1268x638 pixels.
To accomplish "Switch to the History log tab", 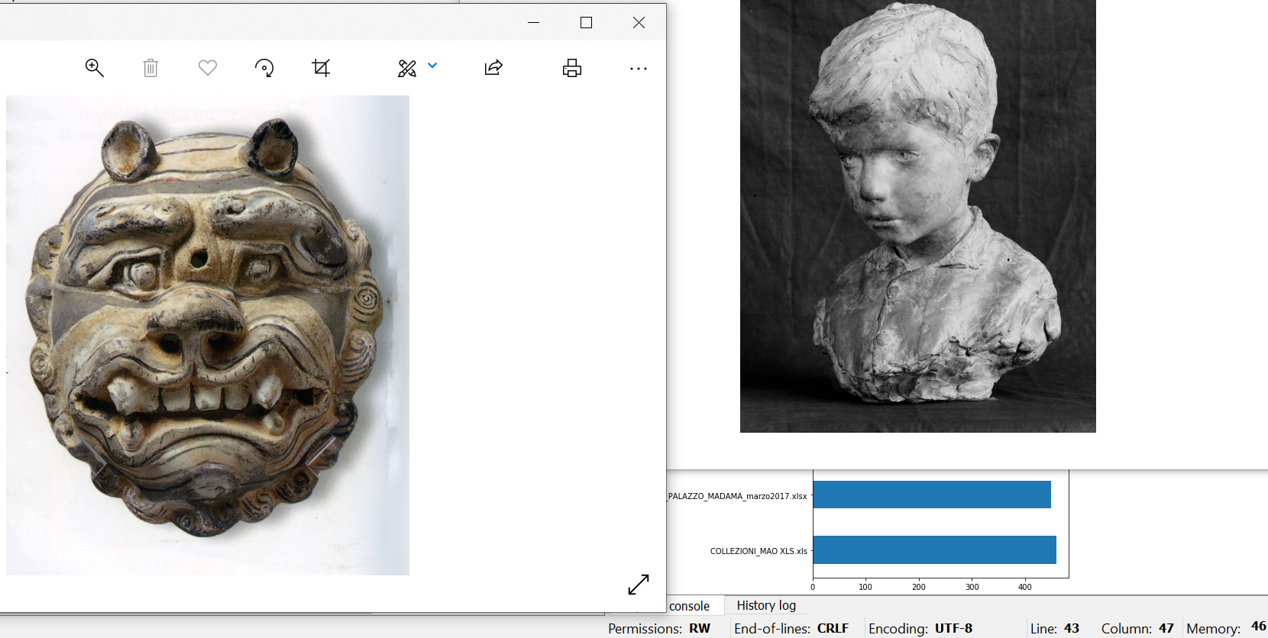I will pos(765,605).
